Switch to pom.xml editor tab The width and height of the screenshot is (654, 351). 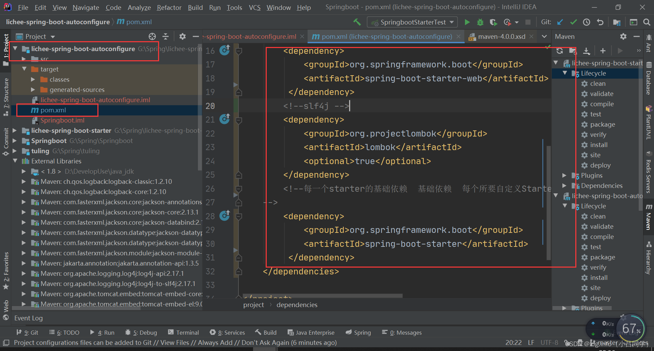[x=386, y=36]
